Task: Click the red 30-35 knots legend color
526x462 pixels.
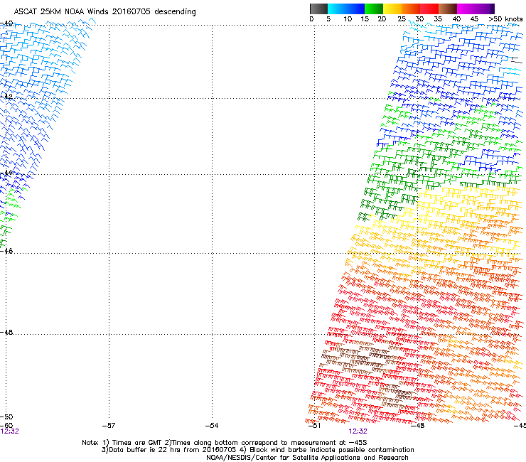Action: (429, 9)
